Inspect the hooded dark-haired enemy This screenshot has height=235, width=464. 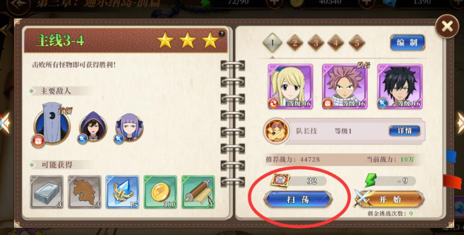tap(93, 128)
